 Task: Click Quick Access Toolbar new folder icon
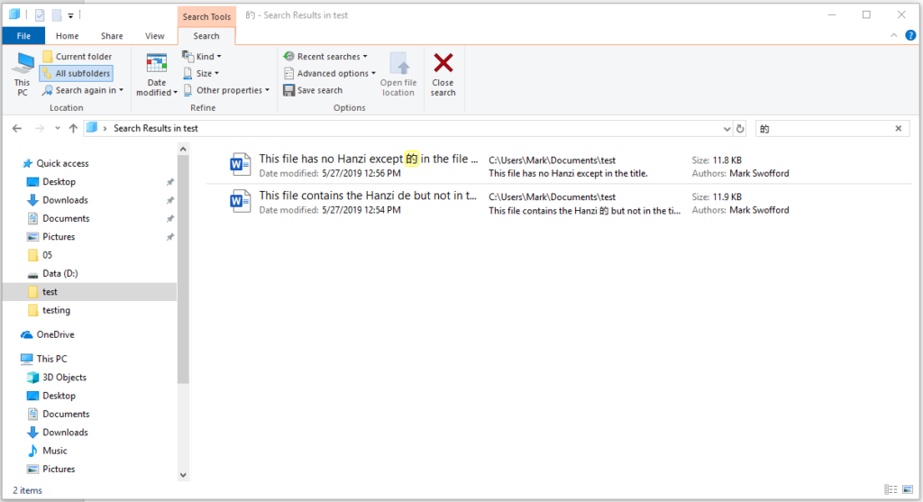pyautogui.click(x=57, y=15)
